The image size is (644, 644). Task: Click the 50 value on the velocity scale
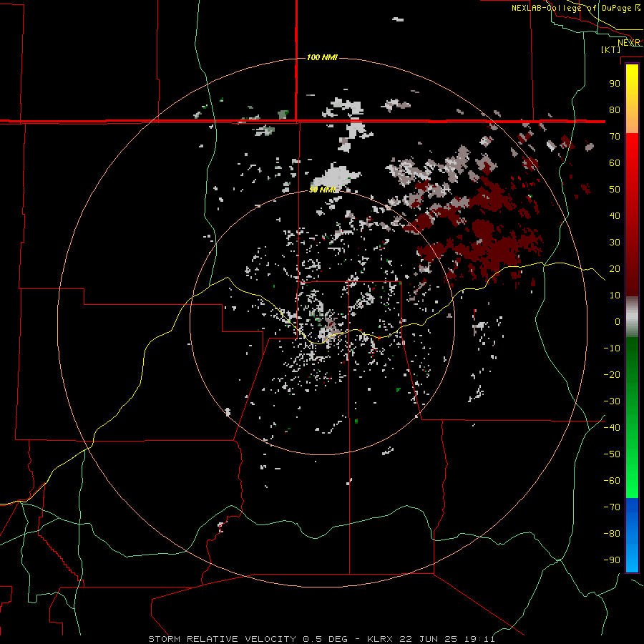coord(615,190)
